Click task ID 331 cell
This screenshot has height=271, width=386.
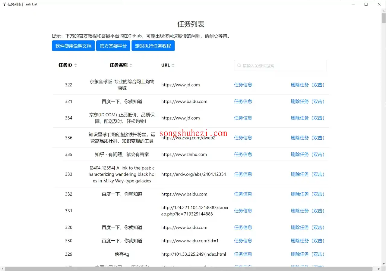(69, 211)
